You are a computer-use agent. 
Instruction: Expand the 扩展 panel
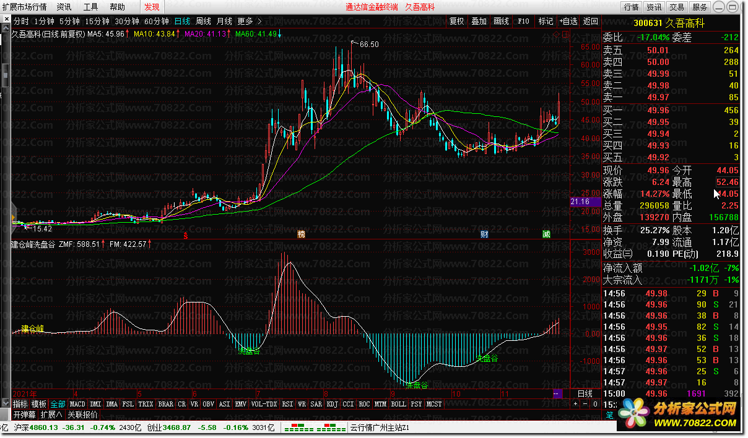(51, 414)
